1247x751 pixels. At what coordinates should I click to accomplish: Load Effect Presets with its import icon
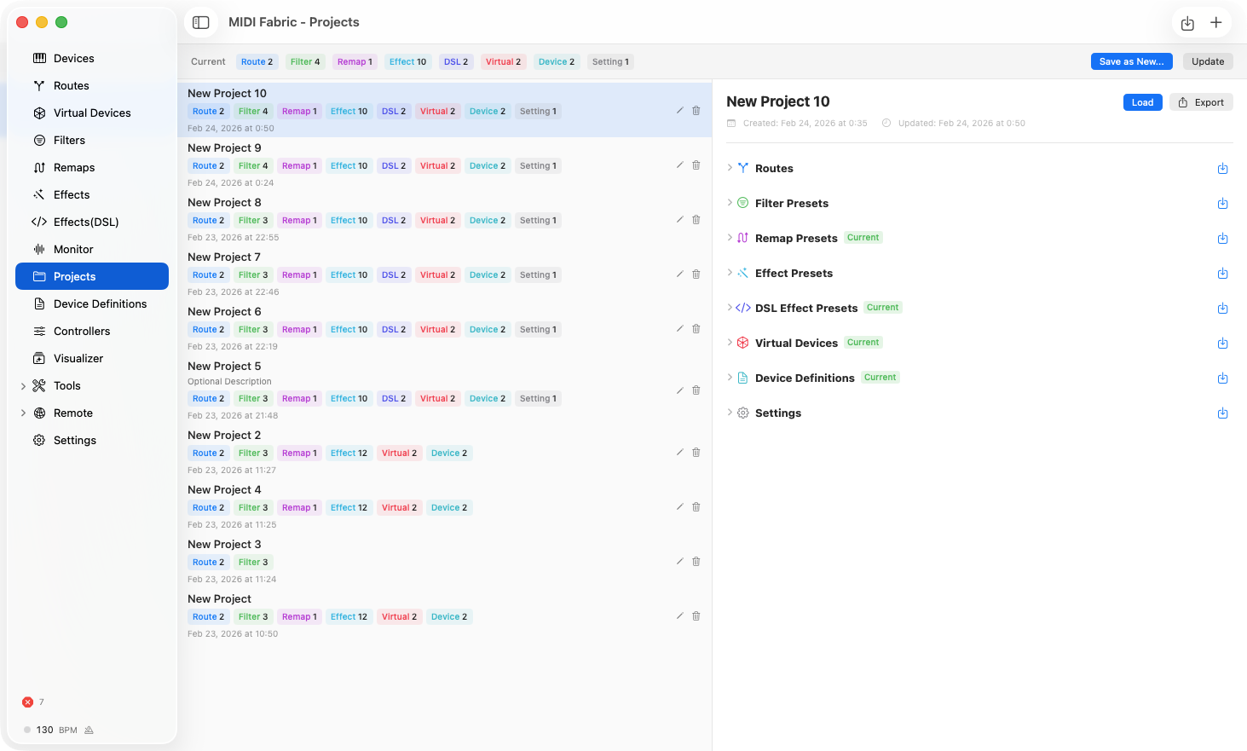click(x=1222, y=274)
